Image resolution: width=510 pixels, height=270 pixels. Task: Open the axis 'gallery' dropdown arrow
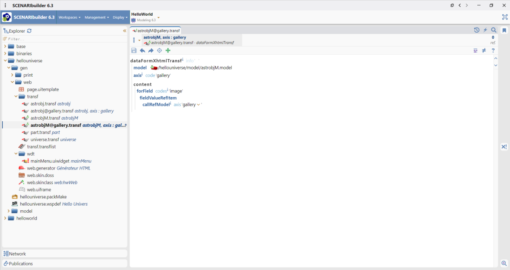click(198, 105)
